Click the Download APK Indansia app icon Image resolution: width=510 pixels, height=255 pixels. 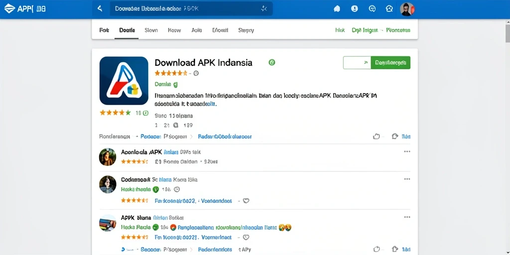click(x=124, y=81)
